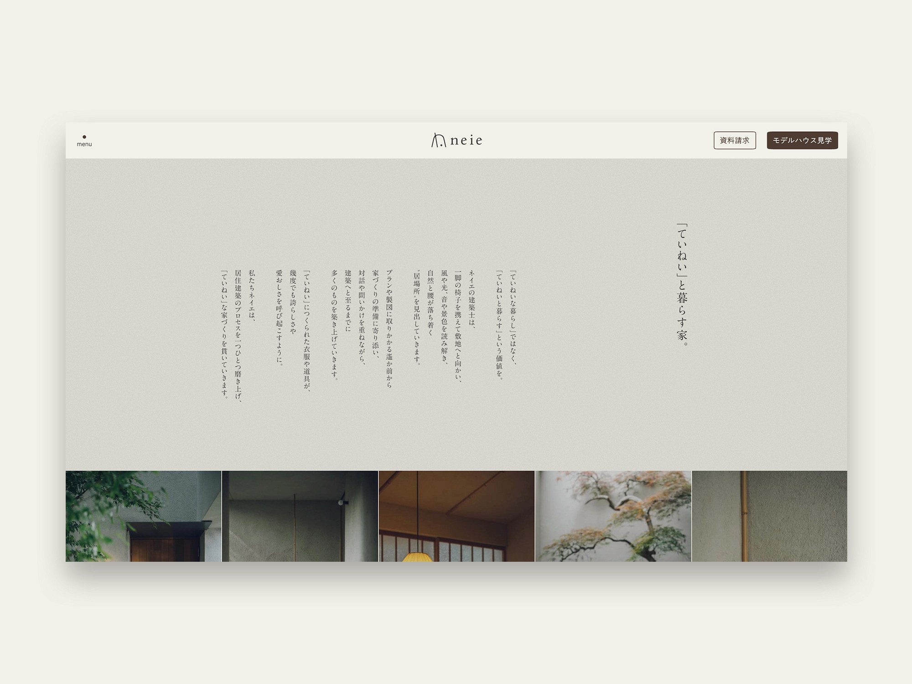Open the yellow pendant lamp photo
The image size is (912, 684).
pyautogui.click(x=456, y=516)
